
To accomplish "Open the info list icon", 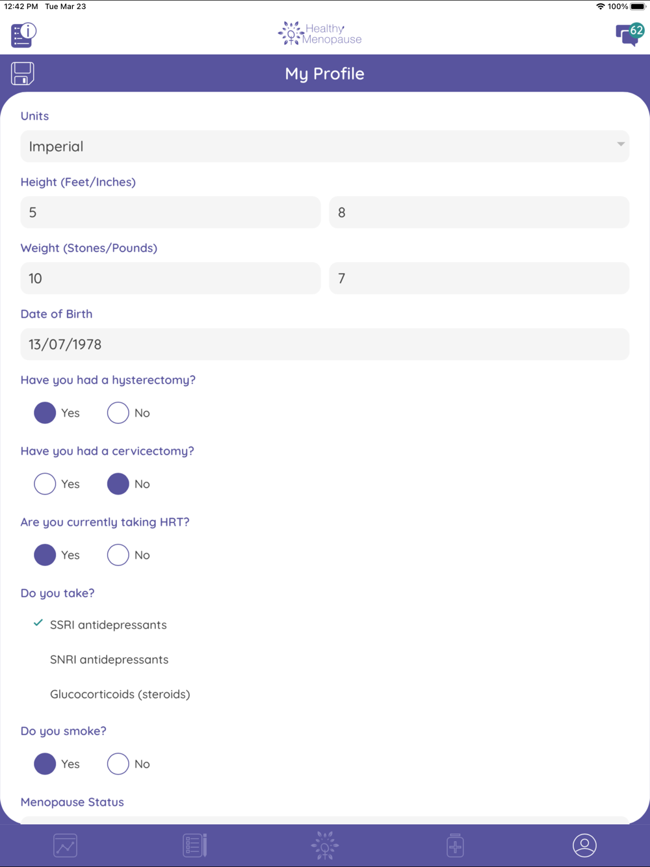I will (x=23, y=34).
